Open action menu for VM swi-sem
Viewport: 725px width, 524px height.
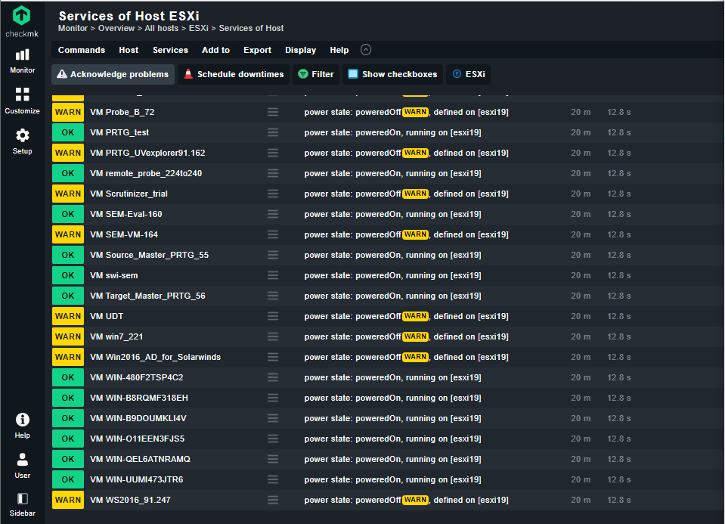coord(273,275)
